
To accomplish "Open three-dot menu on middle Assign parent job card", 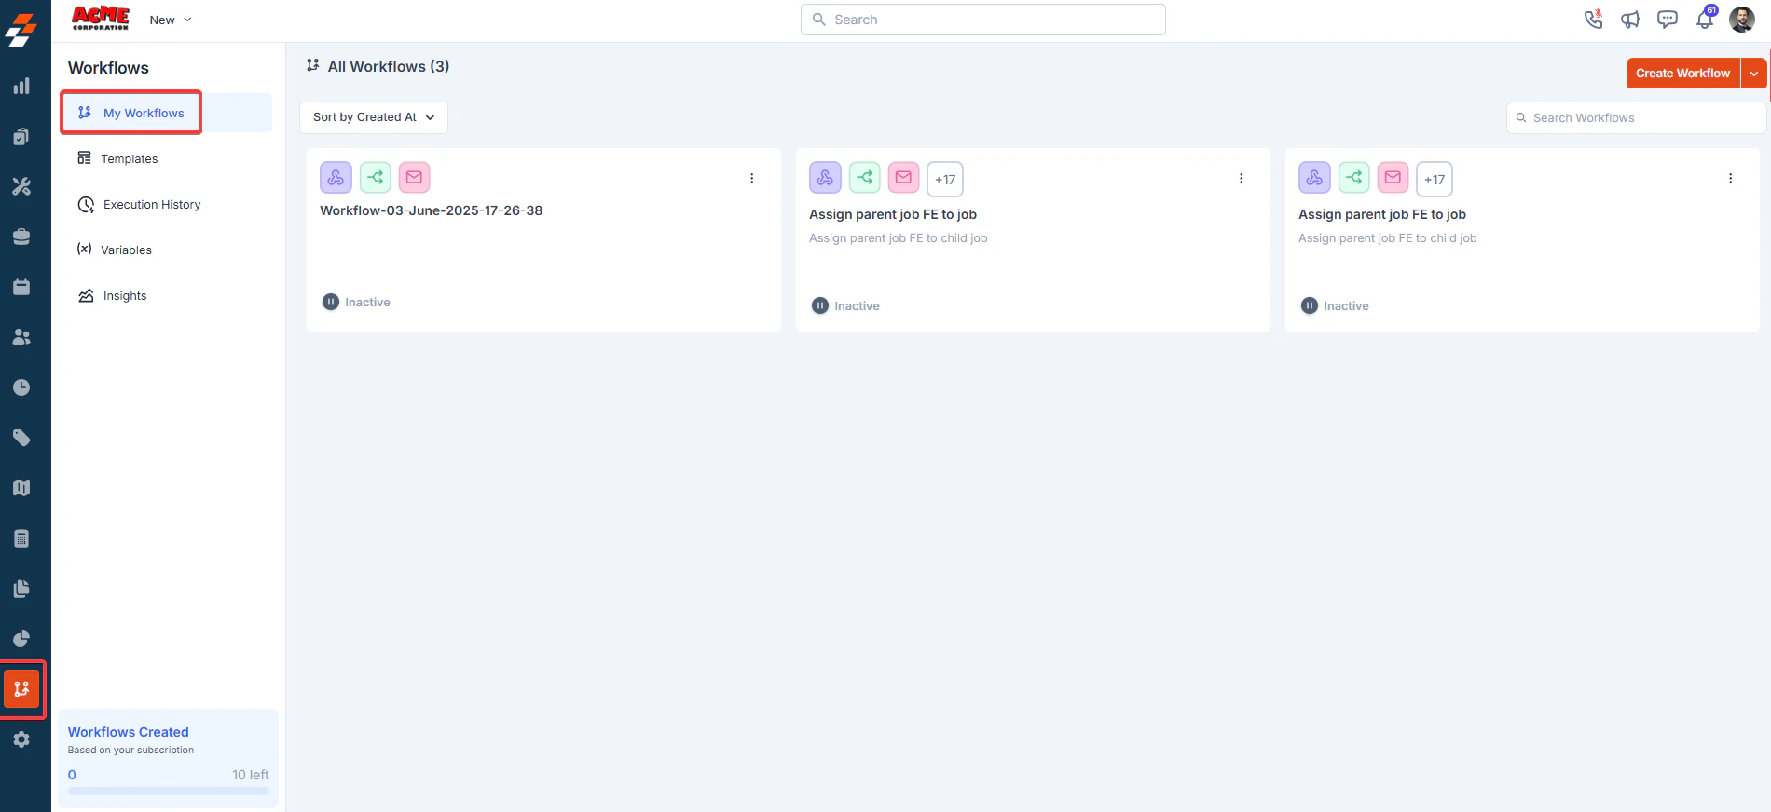I will (x=1242, y=178).
